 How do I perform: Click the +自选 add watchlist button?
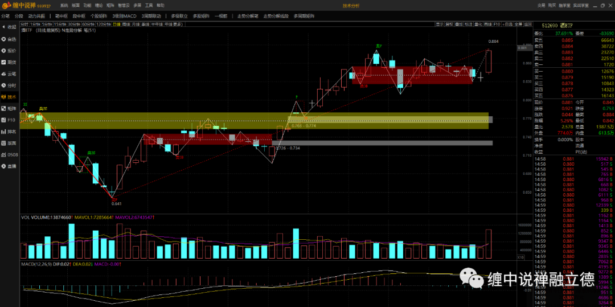507,24
